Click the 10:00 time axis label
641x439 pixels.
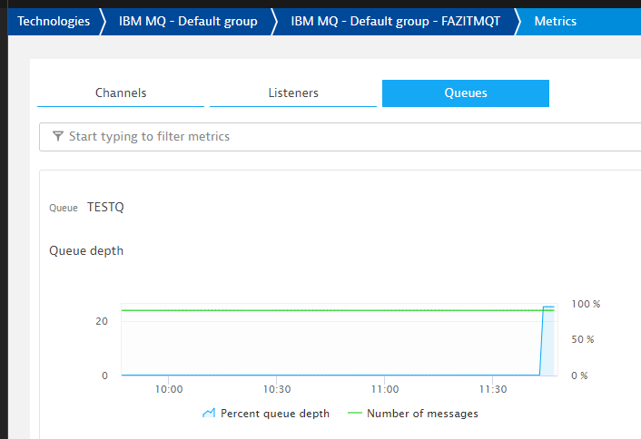[x=169, y=389]
